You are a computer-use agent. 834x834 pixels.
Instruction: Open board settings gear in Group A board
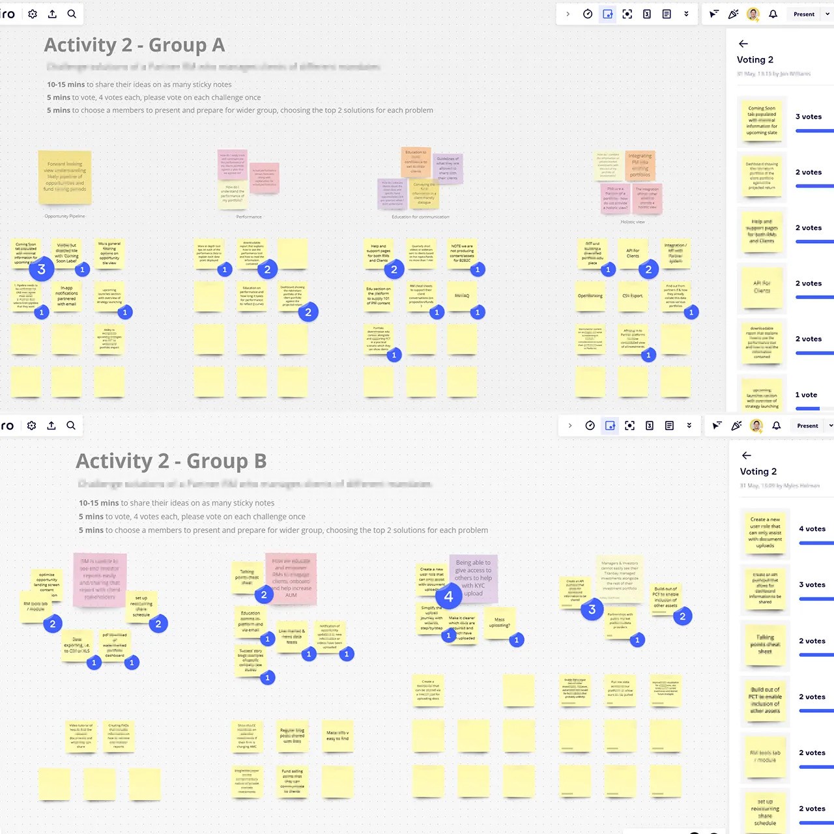click(33, 14)
